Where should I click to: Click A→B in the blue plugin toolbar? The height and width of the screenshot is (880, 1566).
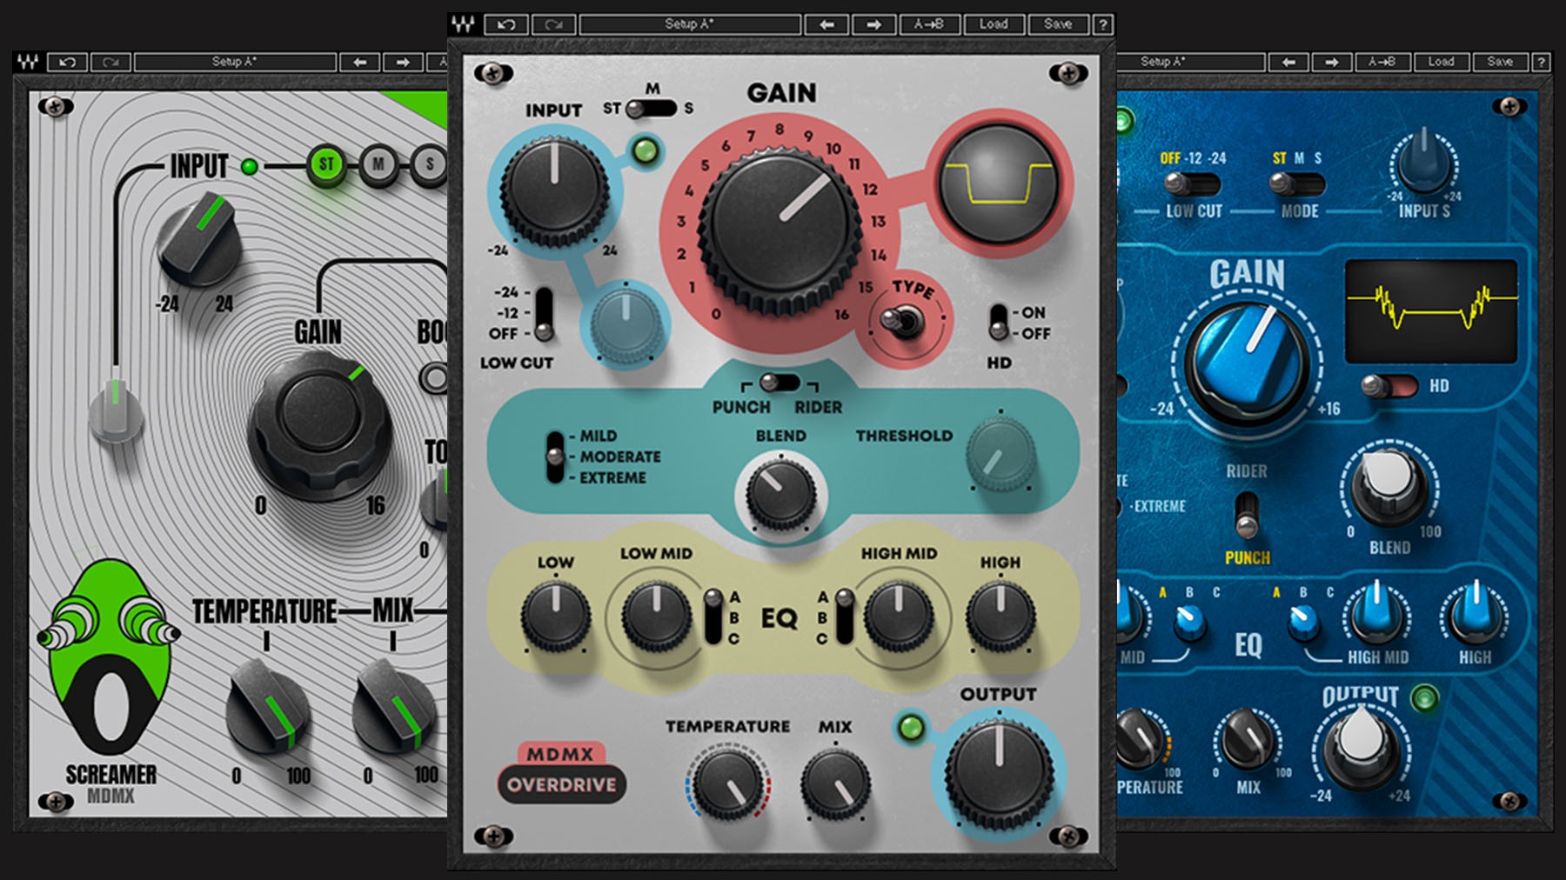(1382, 62)
